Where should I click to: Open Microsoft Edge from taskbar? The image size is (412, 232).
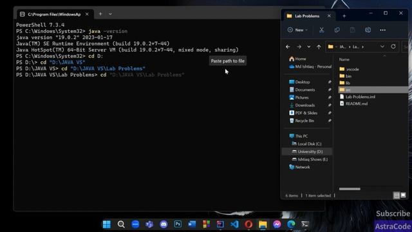tap(291, 224)
